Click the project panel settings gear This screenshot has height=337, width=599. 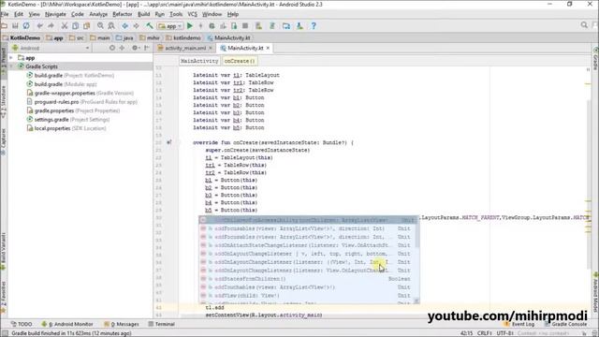(135, 48)
